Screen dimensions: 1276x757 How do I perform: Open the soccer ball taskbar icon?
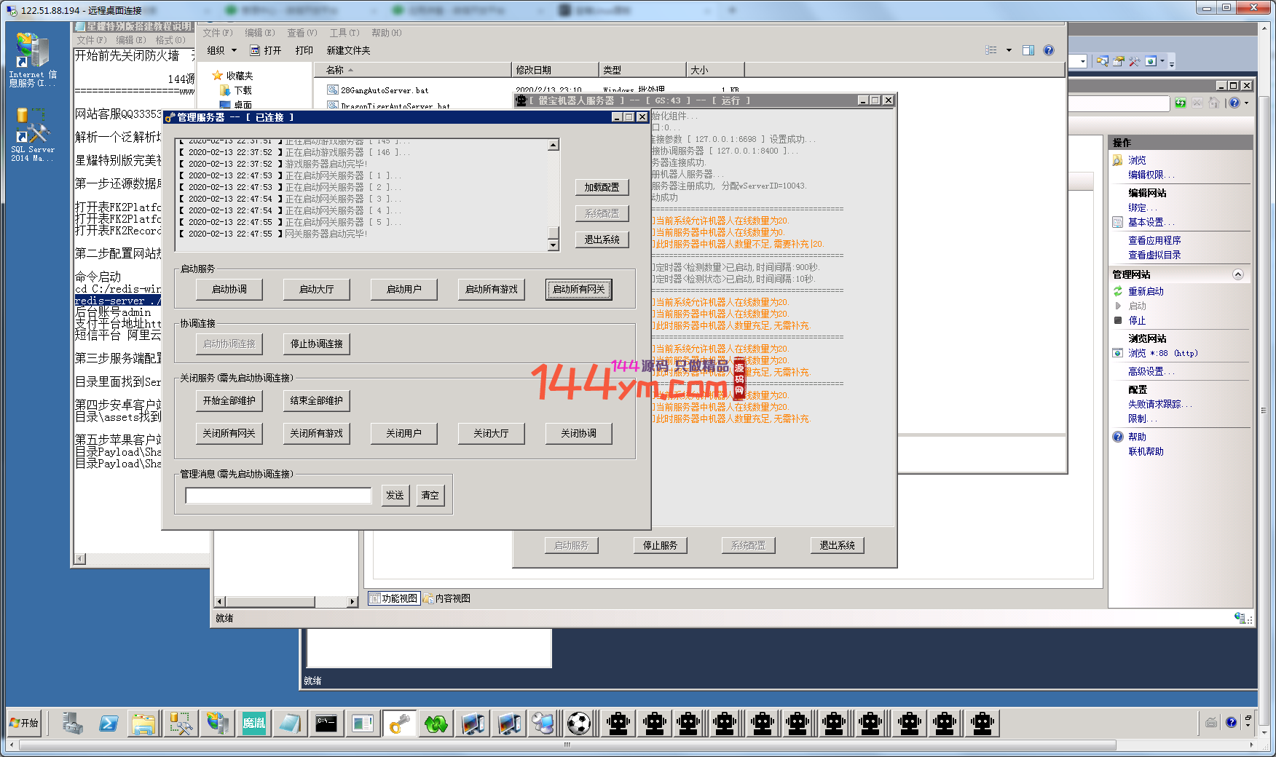(579, 724)
